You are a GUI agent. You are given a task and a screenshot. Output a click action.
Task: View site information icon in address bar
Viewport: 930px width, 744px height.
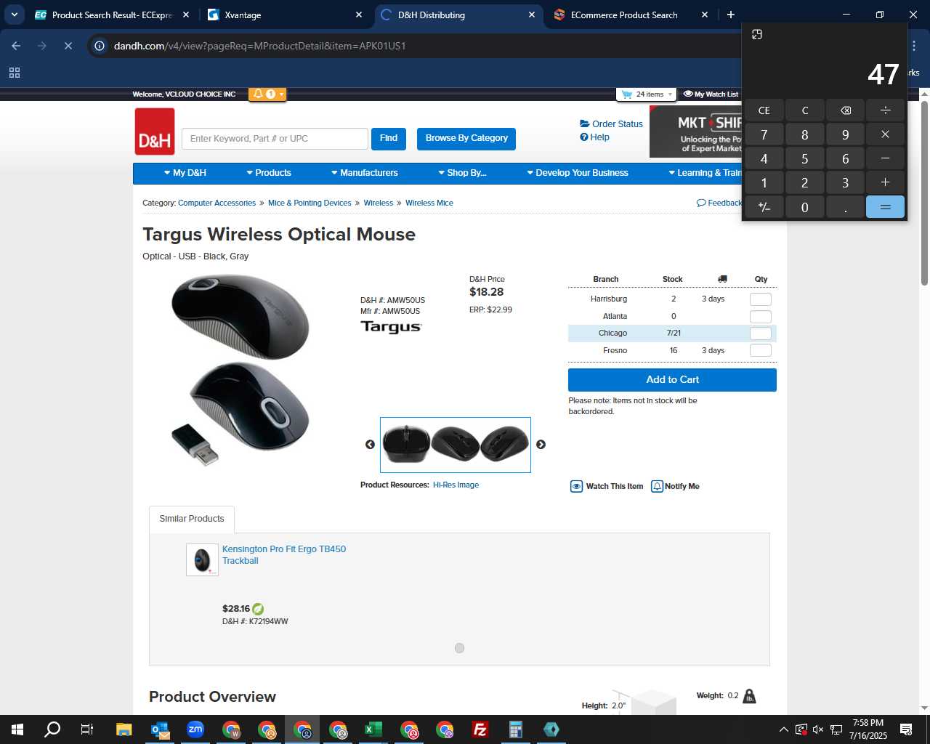[x=100, y=46]
